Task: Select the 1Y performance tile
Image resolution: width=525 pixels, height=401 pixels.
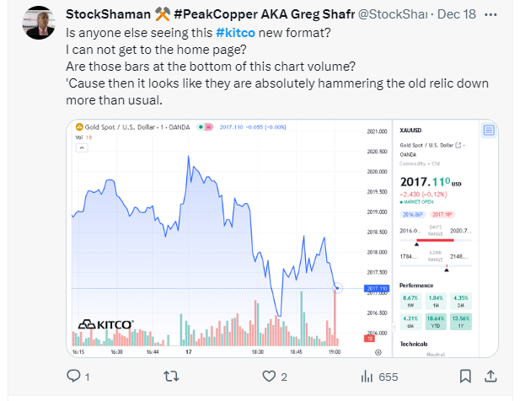Action: (462, 321)
